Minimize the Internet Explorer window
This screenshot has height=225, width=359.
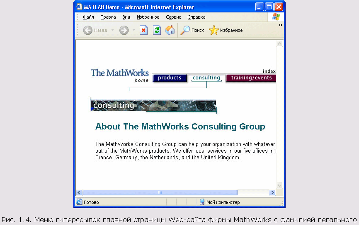(x=260, y=7)
